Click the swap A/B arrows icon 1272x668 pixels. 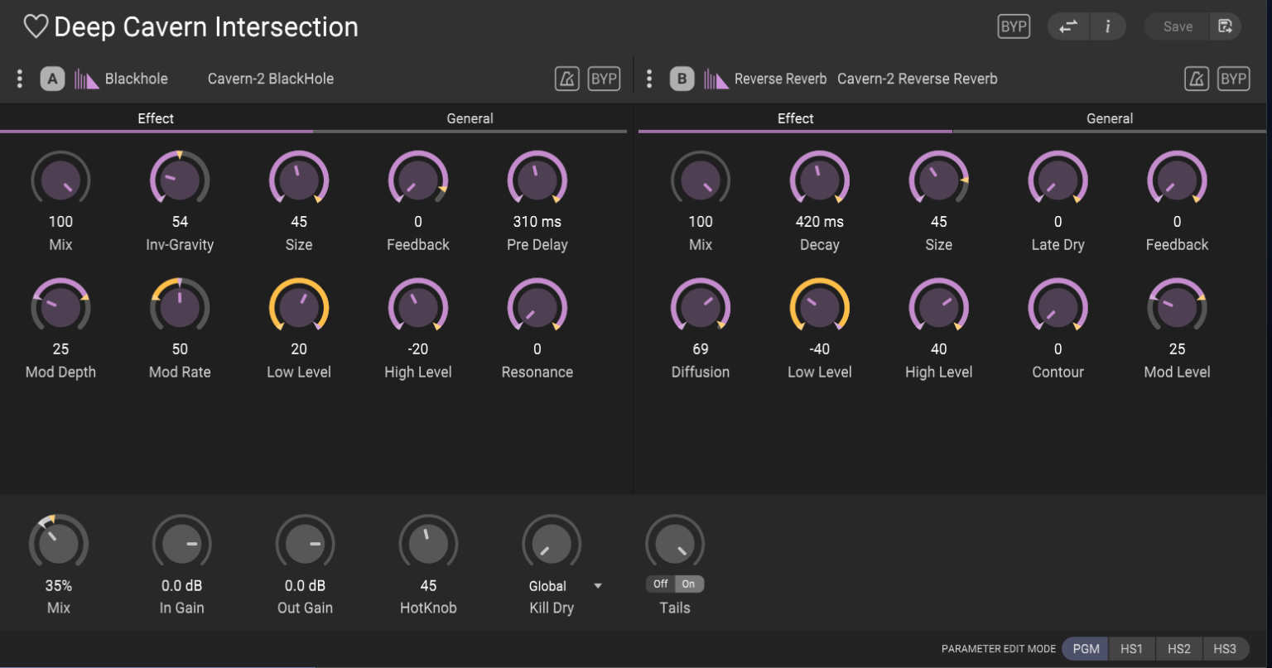pyautogui.click(x=1068, y=26)
